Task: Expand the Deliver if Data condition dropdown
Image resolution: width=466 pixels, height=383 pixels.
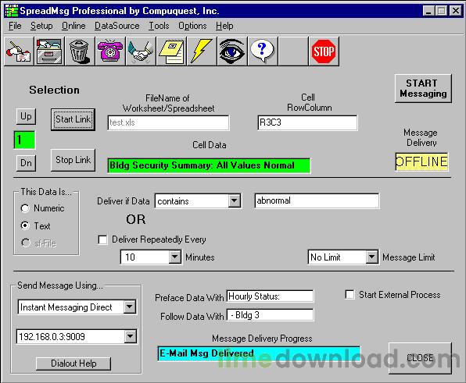Action: [235, 200]
